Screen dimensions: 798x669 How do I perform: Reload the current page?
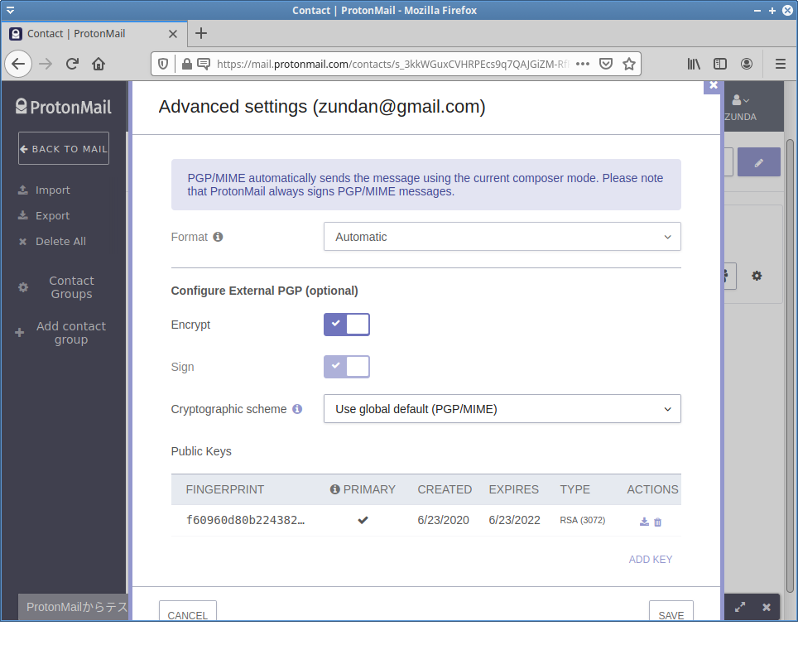[72, 64]
